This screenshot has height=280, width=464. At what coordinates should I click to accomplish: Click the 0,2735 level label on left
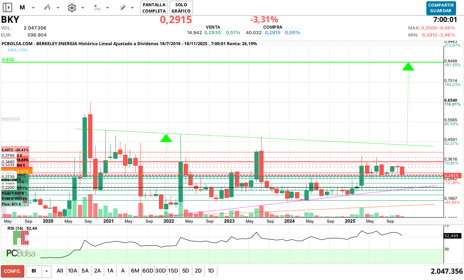click(8, 177)
